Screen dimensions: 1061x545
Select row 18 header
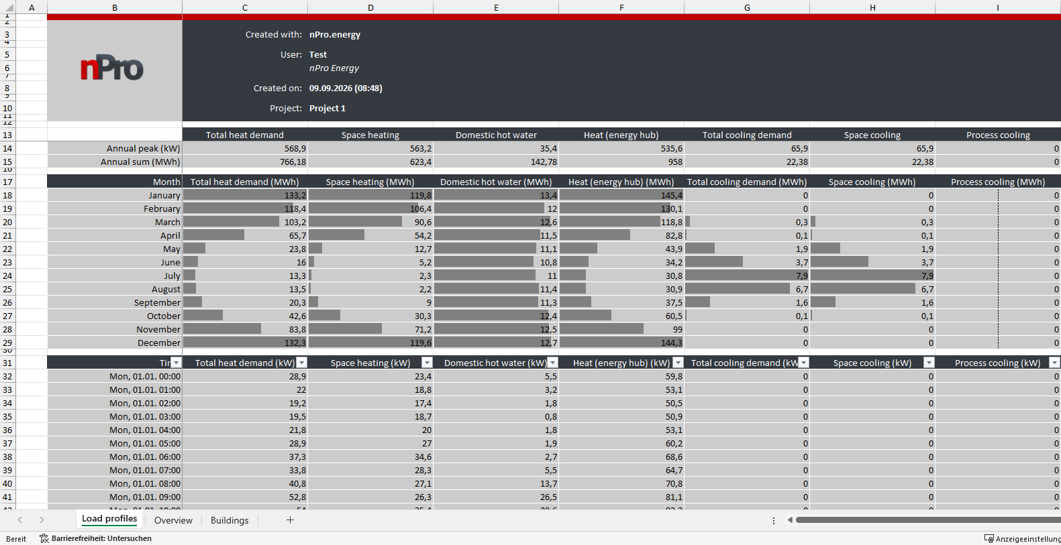tap(7, 195)
